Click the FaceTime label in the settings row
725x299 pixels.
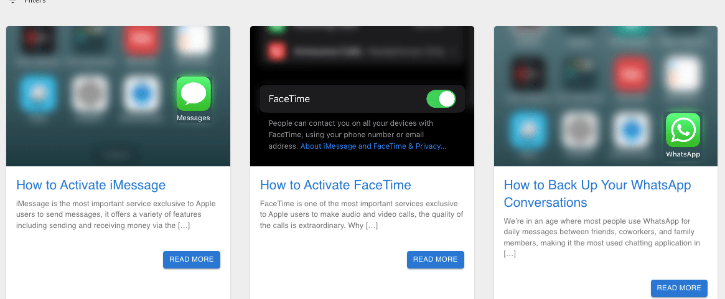pyautogui.click(x=289, y=99)
